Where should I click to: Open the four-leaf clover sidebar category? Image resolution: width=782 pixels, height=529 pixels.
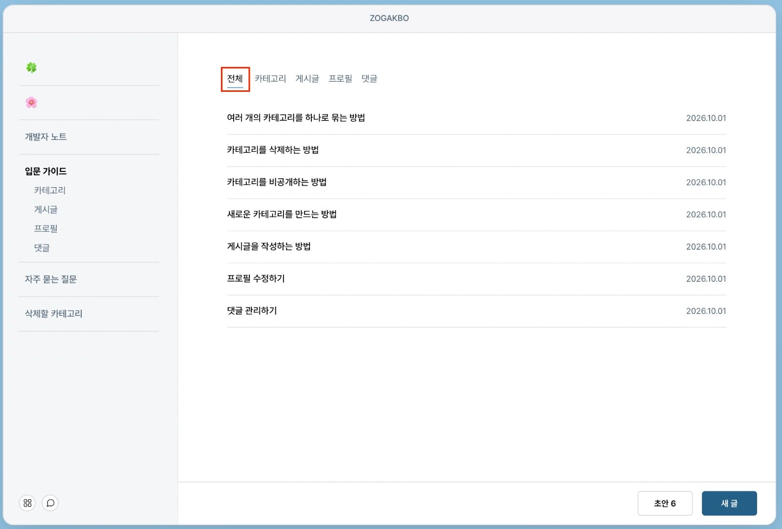coord(31,68)
